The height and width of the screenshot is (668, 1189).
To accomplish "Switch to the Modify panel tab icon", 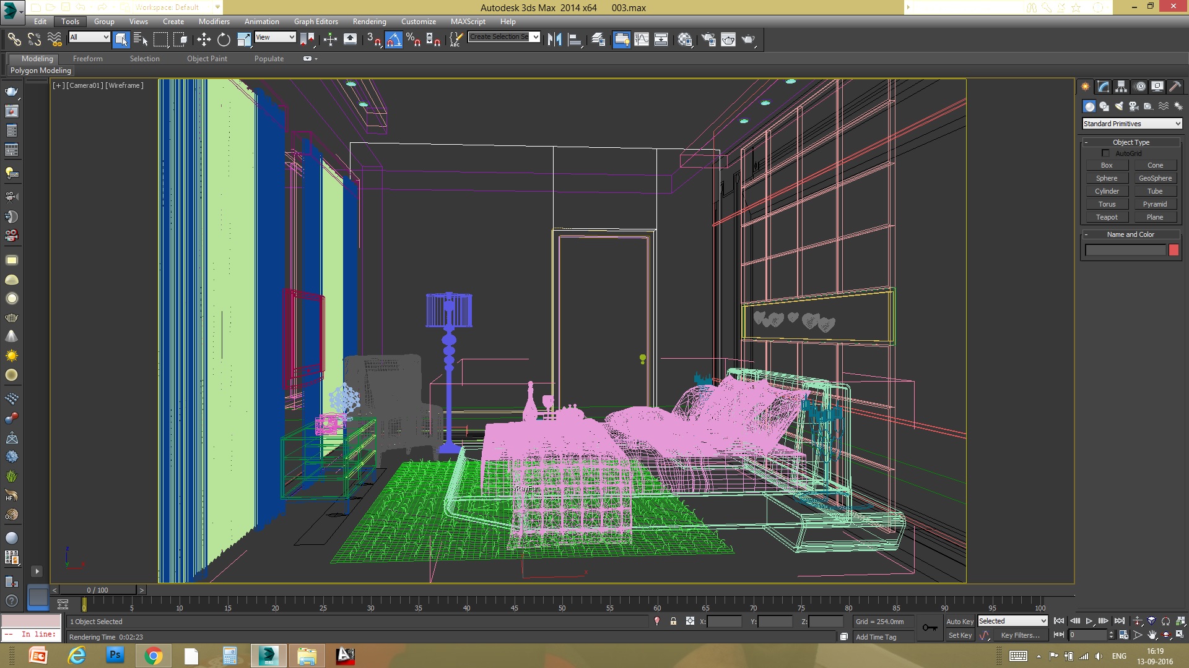I will pos(1104,87).
